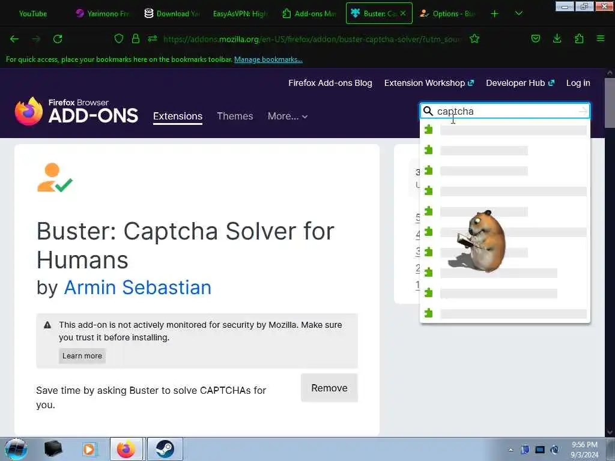
Task: Open the Firefox taskbar icon
Action: (126, 449)
